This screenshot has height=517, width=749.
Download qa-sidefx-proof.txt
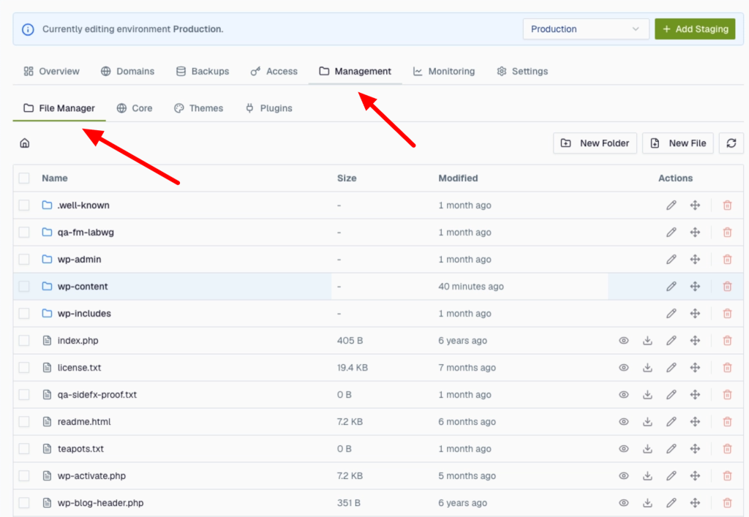[x=647, y=395]
